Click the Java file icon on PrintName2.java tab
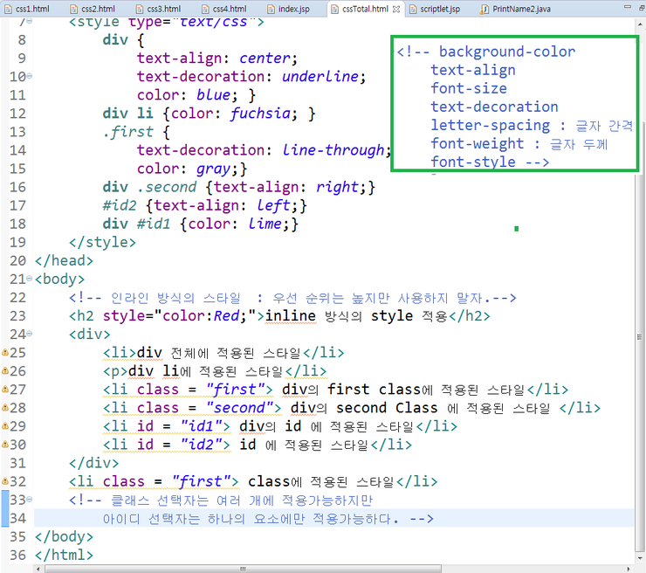646x573 pixels. [x=485, y=9]
